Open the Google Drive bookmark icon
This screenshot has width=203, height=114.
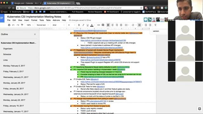(x=36, y=12)
